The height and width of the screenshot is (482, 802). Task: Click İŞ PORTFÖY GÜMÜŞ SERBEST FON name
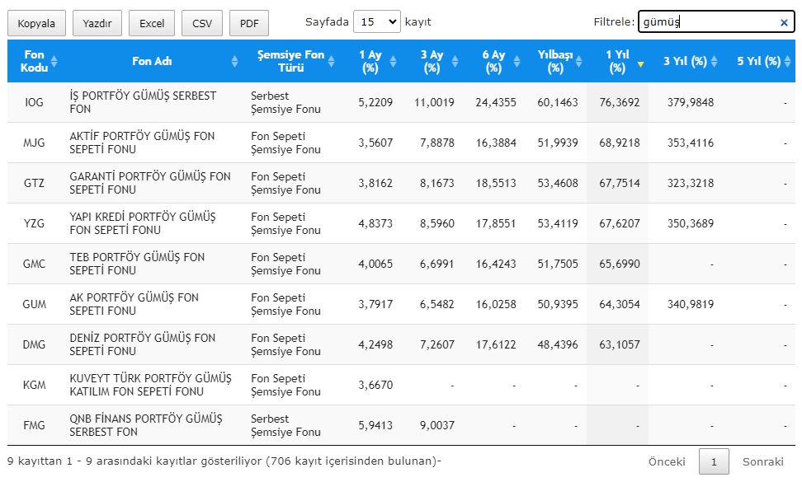pyautogui.click(x=144, y=103)
